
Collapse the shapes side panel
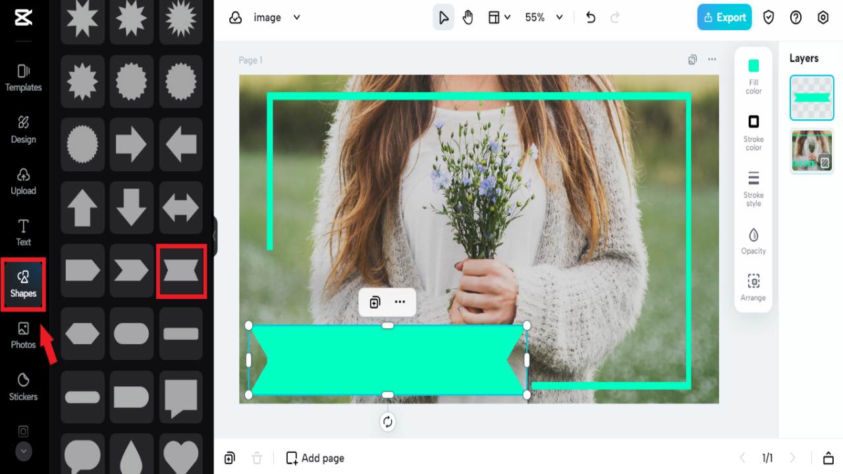coord(214,236)
